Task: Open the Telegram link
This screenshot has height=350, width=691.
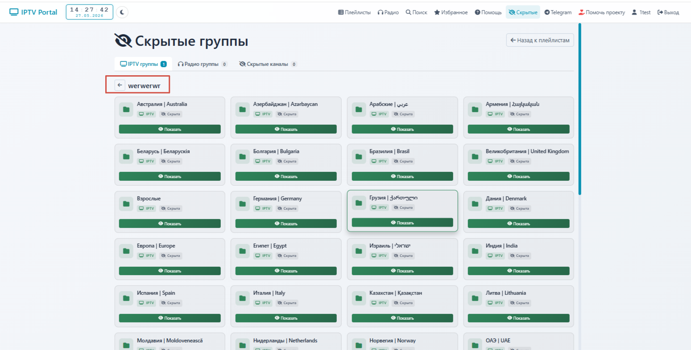Action: point(558,12)
